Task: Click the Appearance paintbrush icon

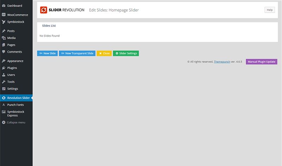Action: (4, 61)
